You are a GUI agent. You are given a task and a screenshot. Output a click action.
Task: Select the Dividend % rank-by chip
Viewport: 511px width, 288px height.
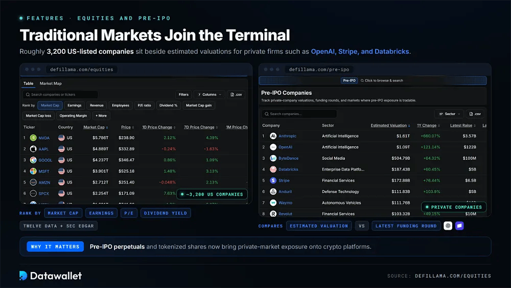(168, 105)
